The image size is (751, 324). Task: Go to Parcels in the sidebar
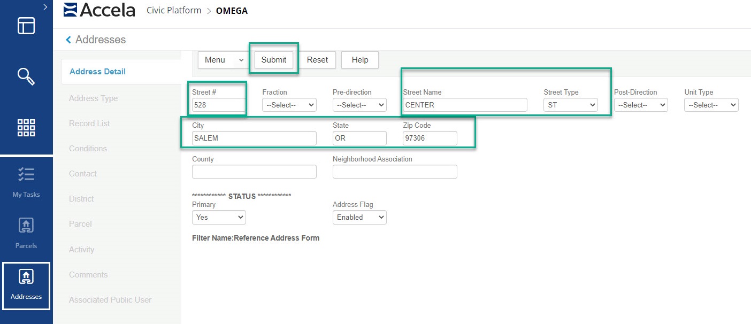26,233
